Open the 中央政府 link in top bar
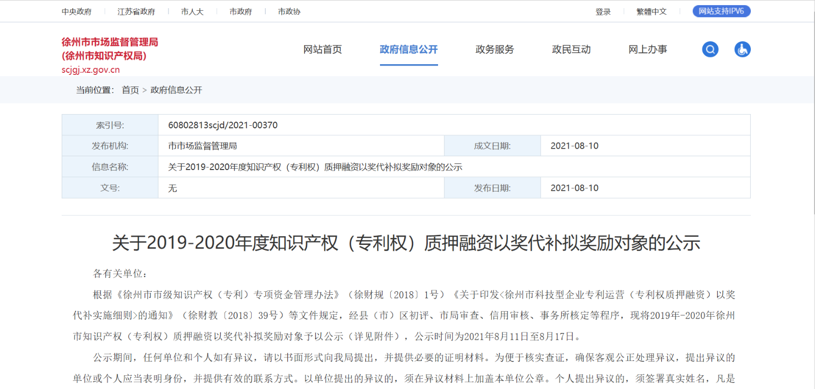This screenshot has height=389, width=815. [76, 12]
